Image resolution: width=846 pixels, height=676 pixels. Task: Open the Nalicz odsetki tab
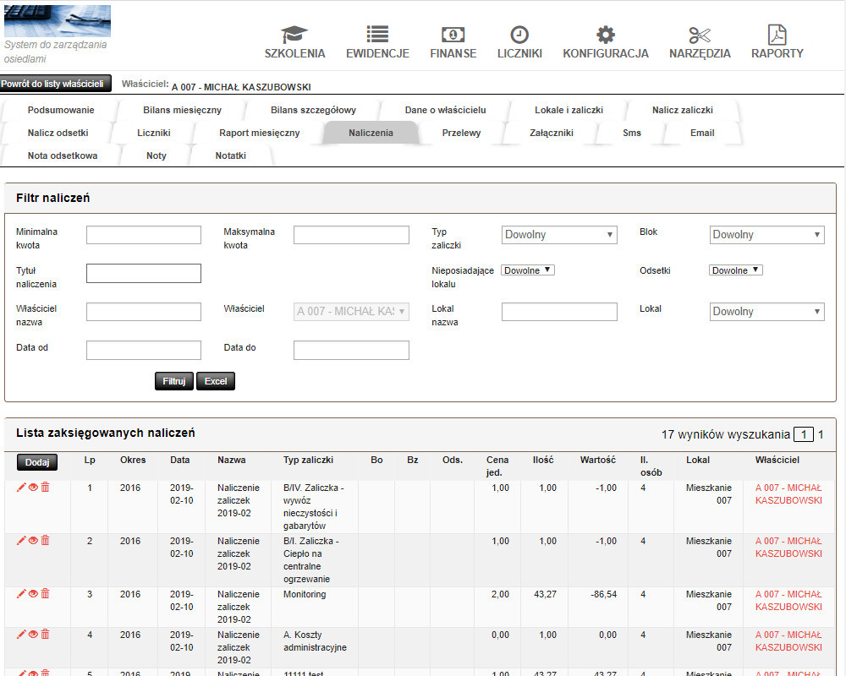[x=58, y=133]
